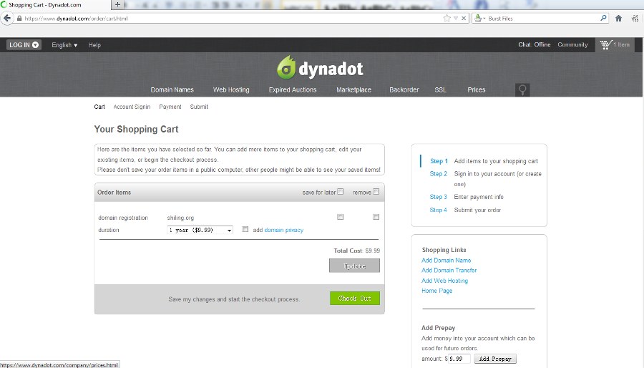Check the remove header checkbox
Screen dimensions: 644x368
376,191
